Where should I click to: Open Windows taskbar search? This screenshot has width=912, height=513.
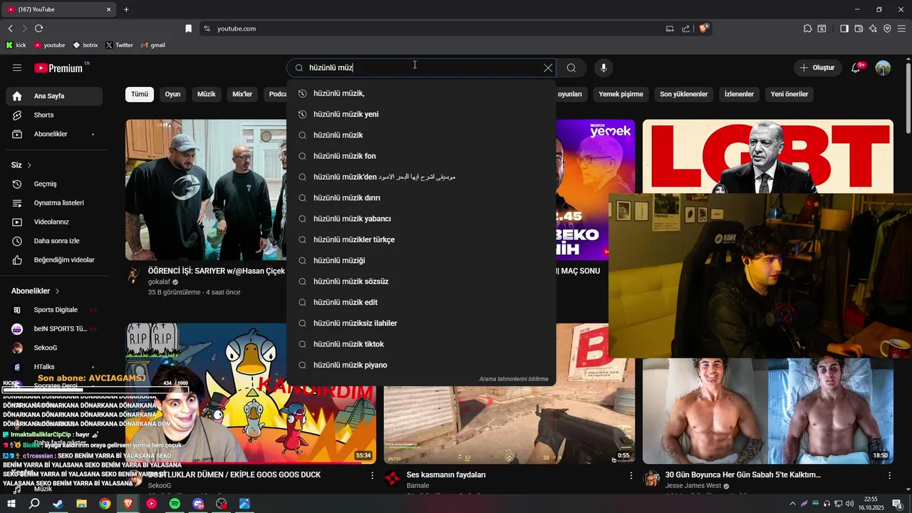tap(34, 504)
